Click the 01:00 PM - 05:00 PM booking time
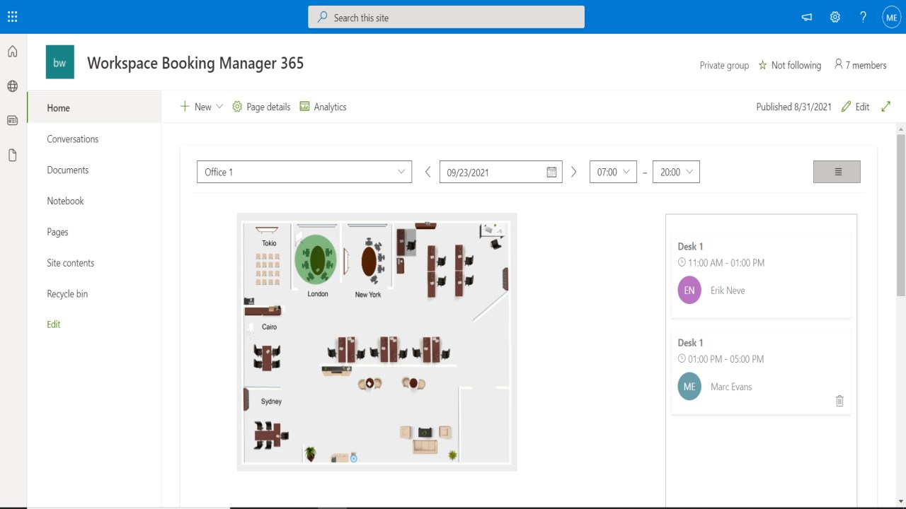This screenshot has width=906, height=509. pos(726,359)
